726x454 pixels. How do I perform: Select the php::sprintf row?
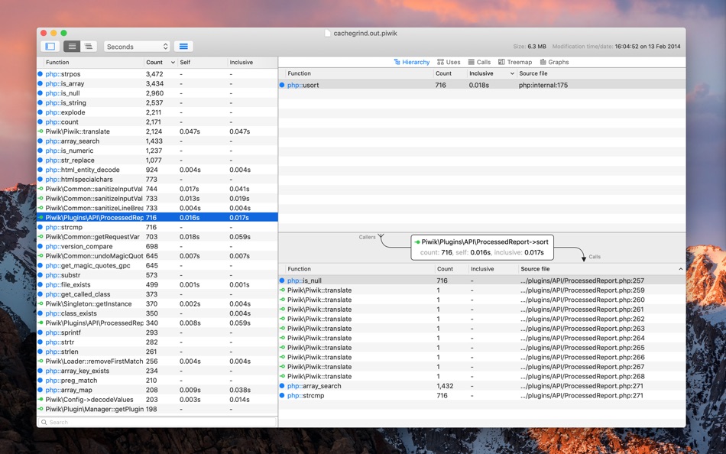point(157,332)
